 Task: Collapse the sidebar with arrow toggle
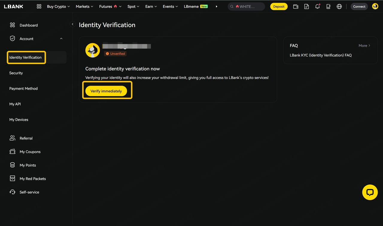(x=72, y=24)
